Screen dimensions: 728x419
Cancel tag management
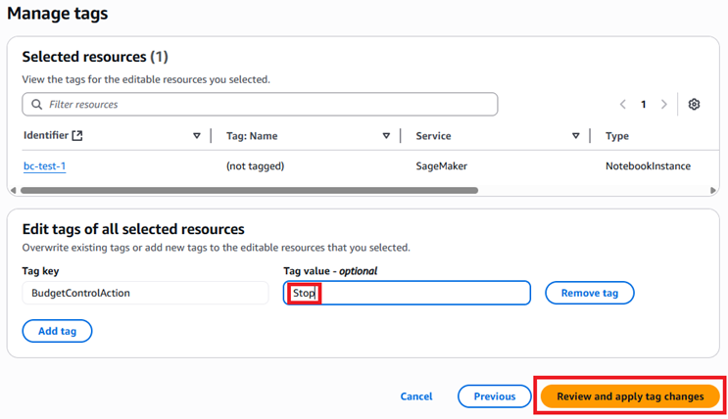(x=416, y=396)
